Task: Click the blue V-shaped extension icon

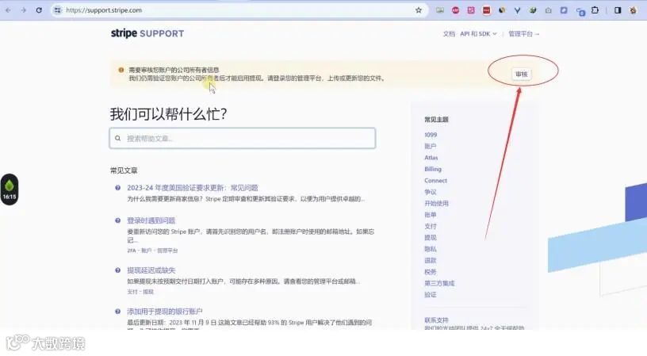Action: [517, 10]
